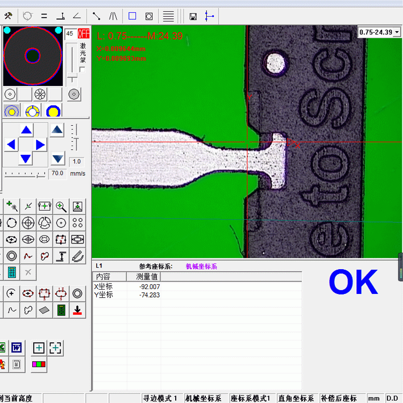The image size is (403, 403).
Task: Open the cyan calculator icon
Action: click(x=11, y=272)
